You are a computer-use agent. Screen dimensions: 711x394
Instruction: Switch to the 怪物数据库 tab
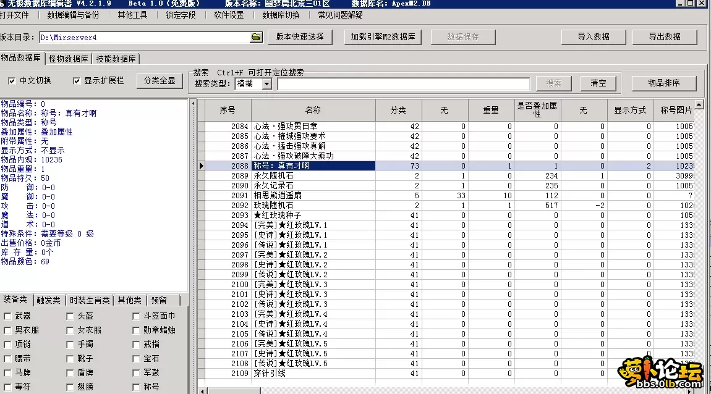(69, 59)
